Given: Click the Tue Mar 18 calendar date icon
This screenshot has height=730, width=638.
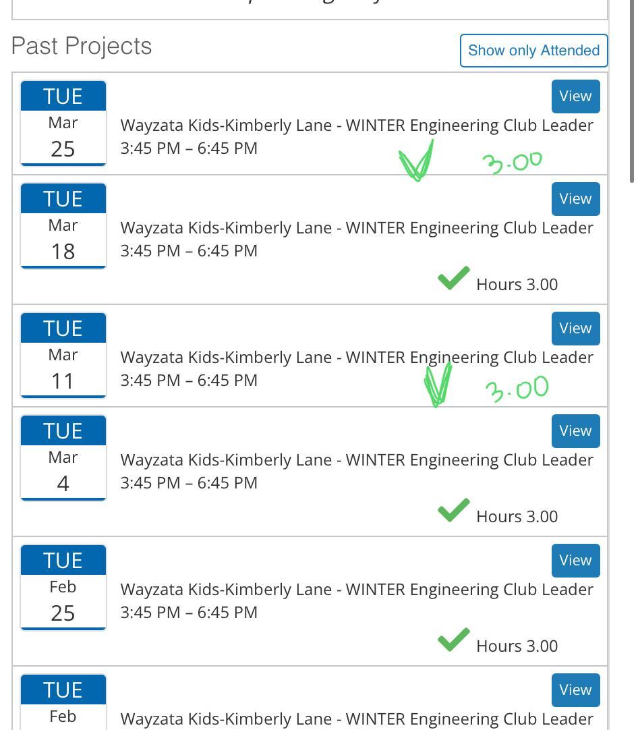Looking at the screenshot, I should click(x=63, y=225).
